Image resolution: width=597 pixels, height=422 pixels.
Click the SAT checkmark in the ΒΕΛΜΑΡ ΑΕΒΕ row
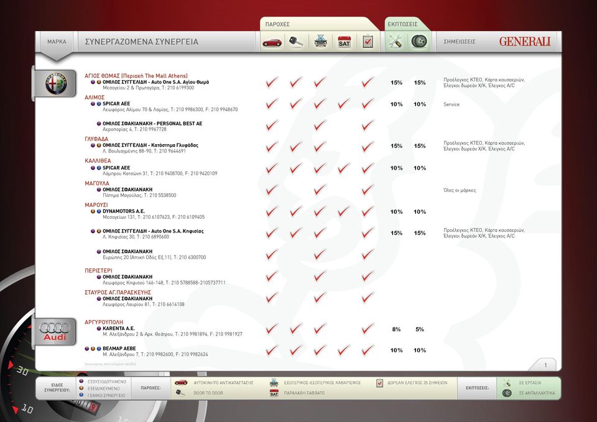click(344, 350)
